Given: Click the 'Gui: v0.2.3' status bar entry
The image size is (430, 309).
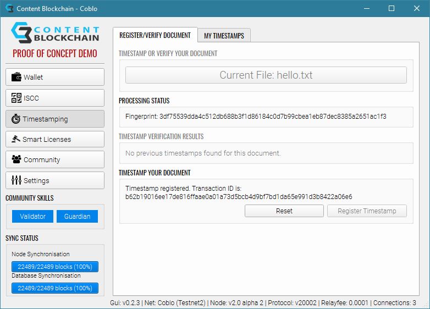Looking at the screenshot, I should click(125, 303).
